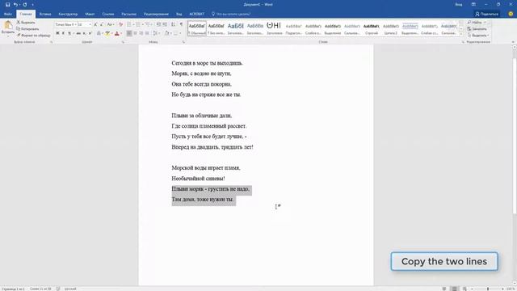Open the font size dropdown
Image resolution: width=517 pixels, height=291 pixels.
point(90,24)
